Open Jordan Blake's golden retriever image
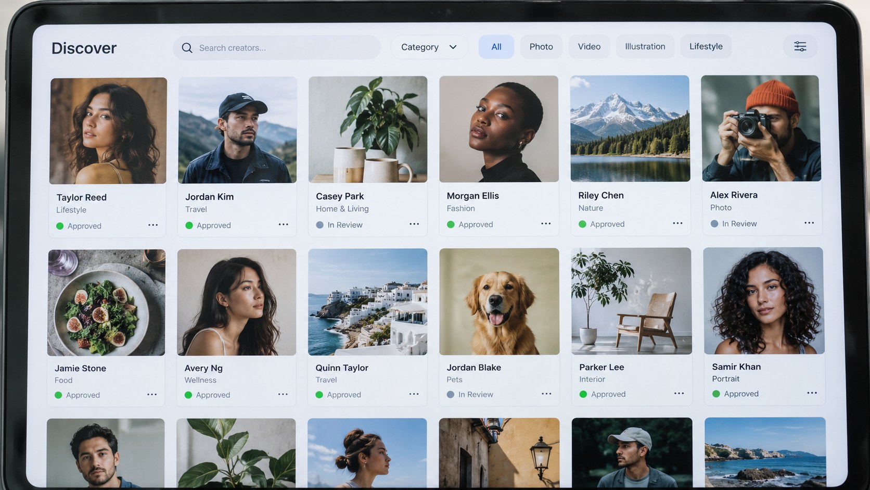 pyautogui.click(x=500, y=301)
